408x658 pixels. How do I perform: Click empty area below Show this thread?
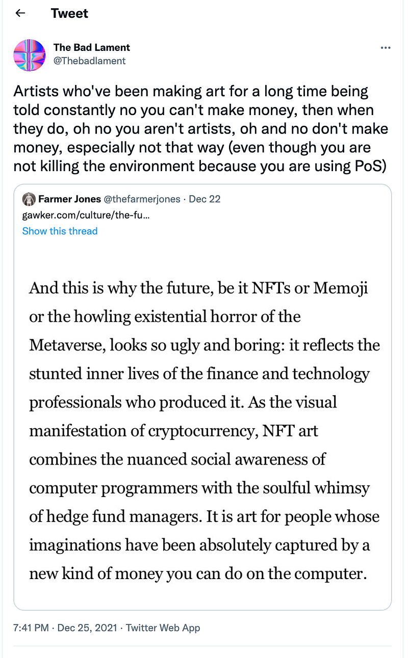202,251
